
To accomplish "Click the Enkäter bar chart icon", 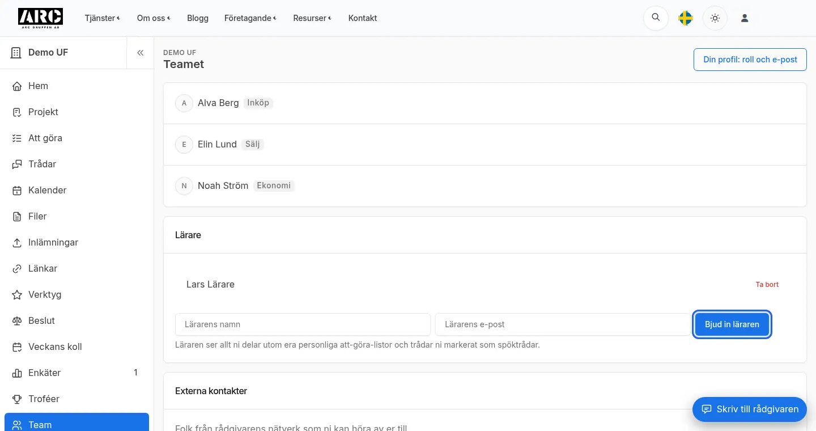I will (x=17, y=373).
